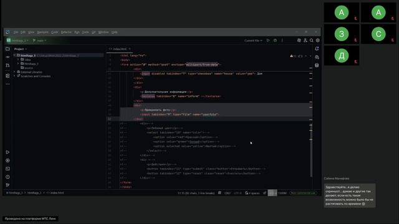The image size is (399, 224).
Task: Open the Navigate menu
Action: (42, 32)
